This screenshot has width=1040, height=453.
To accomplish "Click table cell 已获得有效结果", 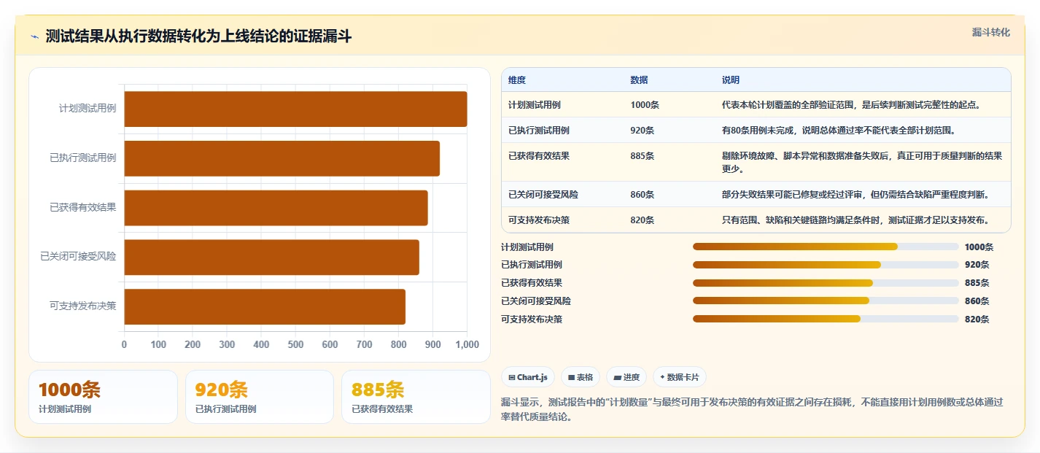I will coord(539,155).
